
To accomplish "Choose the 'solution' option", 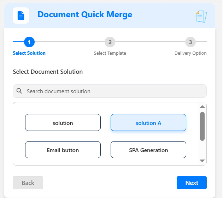I will click(x=63, y=122).
